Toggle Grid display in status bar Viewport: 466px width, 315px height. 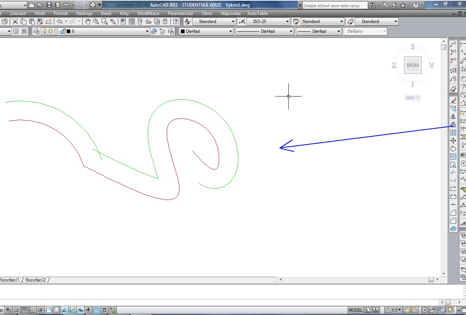point(24,310)
